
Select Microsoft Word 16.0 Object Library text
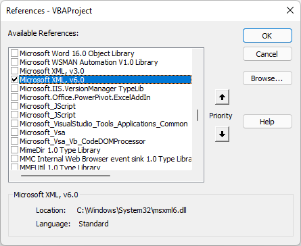77,53
